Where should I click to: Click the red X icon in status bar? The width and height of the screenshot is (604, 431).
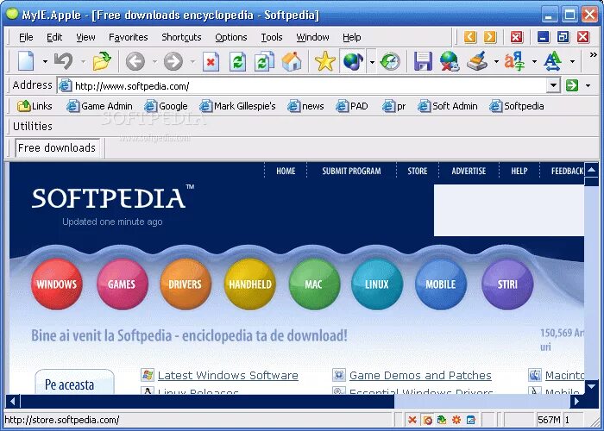412,420
